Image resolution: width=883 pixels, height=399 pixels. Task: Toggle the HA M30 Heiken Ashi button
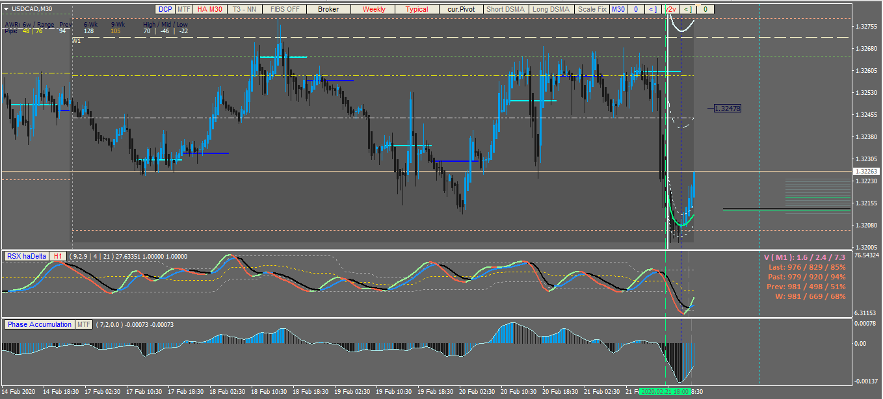209,9
